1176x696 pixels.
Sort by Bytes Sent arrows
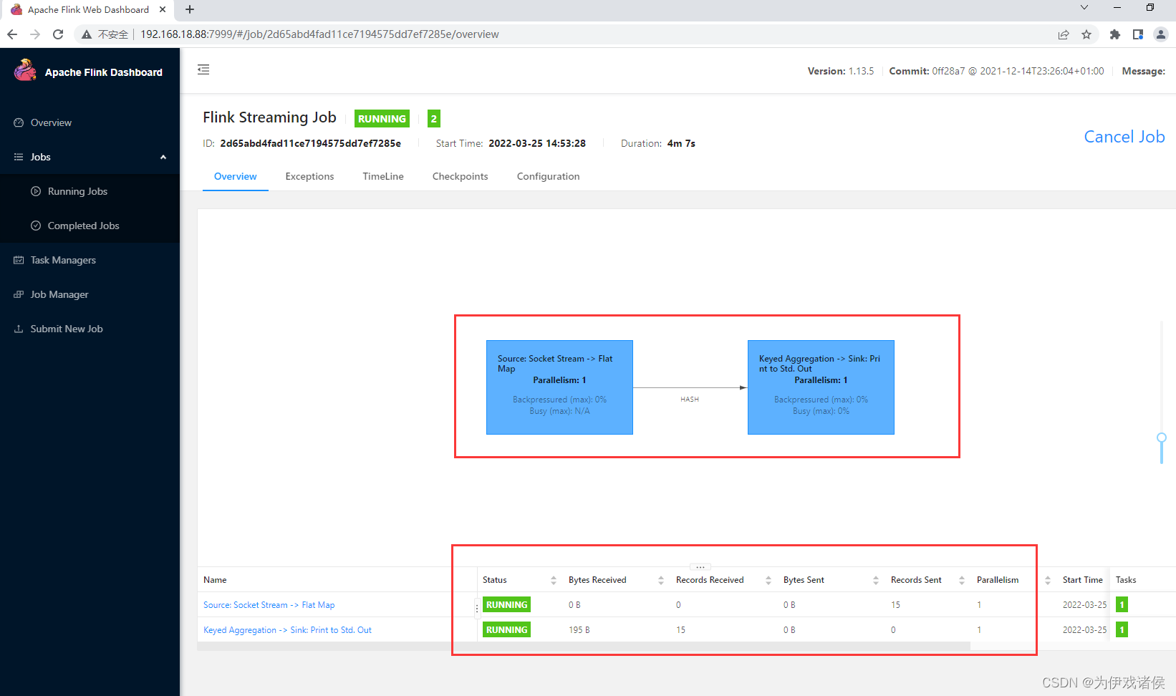click(876, 580)
